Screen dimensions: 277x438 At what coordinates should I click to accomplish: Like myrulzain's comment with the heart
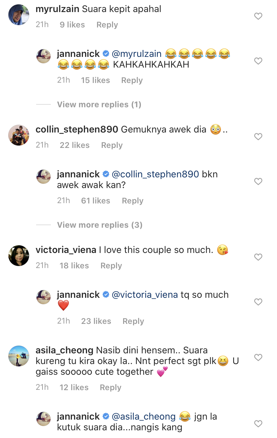tap(258, 16)
